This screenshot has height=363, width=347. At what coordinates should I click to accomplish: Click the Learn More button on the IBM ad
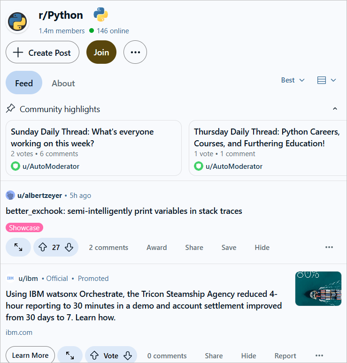pyautogui.click(x=31, y=355)
